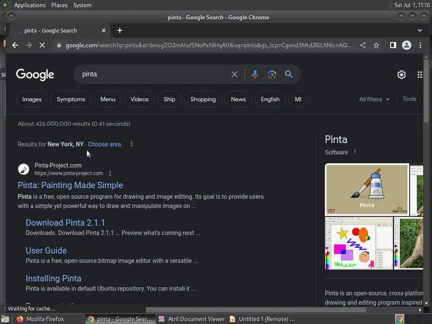
Task: Select the English filter chip
Action: click(x=270, y=99)
